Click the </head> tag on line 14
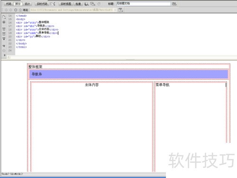This screenshot has height=178, width=237. click(x=21, y=16)
